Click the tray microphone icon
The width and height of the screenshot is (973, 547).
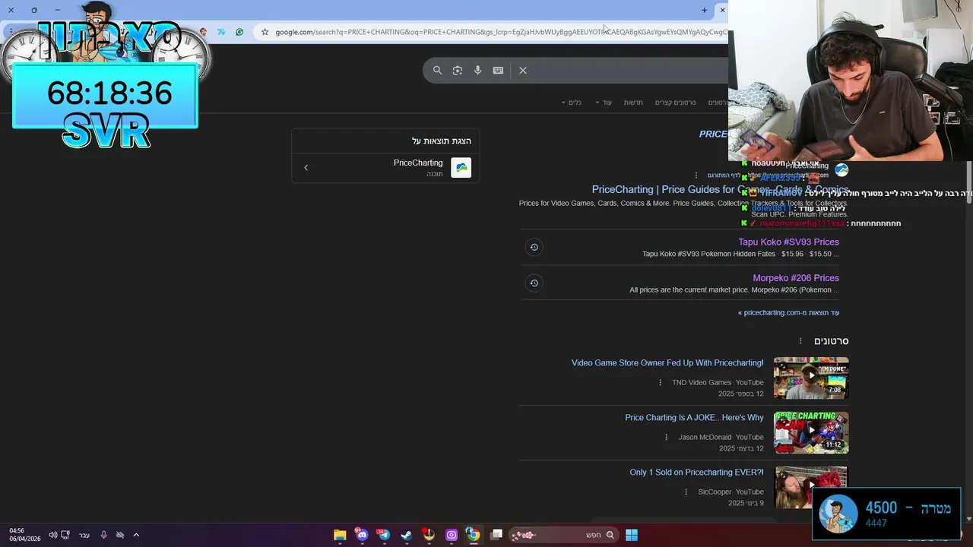(104, 535)
